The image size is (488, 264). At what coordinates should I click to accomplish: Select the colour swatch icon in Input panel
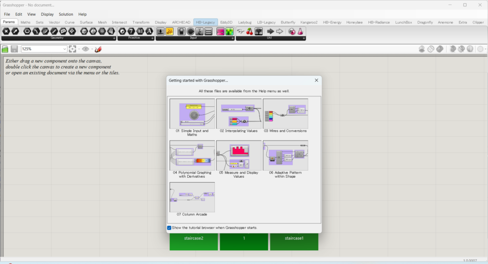[220, 31]
